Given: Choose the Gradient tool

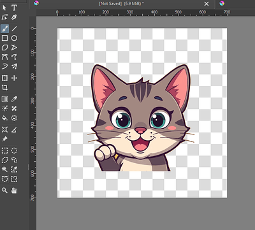Looking at the screenshot, I should tap(4, 99).
